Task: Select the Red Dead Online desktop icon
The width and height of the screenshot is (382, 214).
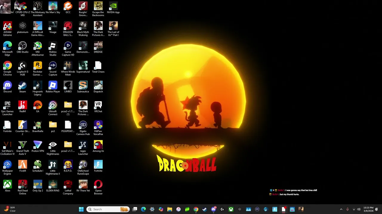Action: coord(23,188)
